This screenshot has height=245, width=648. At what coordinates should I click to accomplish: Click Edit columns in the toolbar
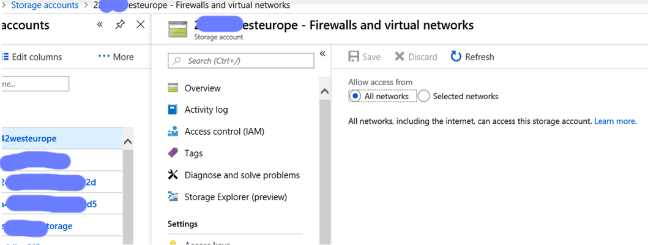click(32, 57)
